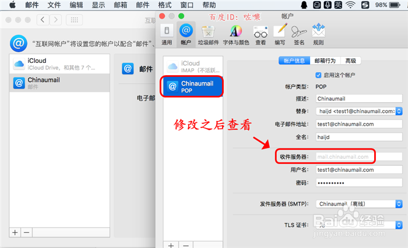408x248 pixels.
Task: Click the Email Address (电子邮件地址) field
Action: [x=359, y=124]
